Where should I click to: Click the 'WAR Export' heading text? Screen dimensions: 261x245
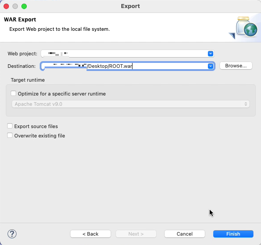click(x=20, y=20)
